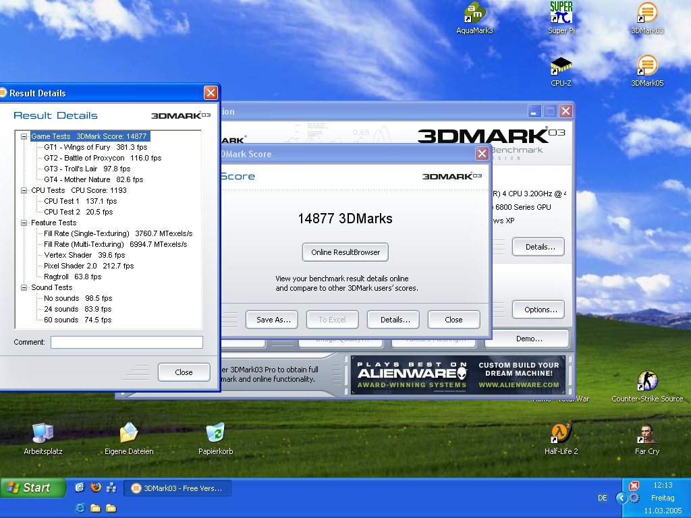Open the first folder in quick launch

pos(96,508)
